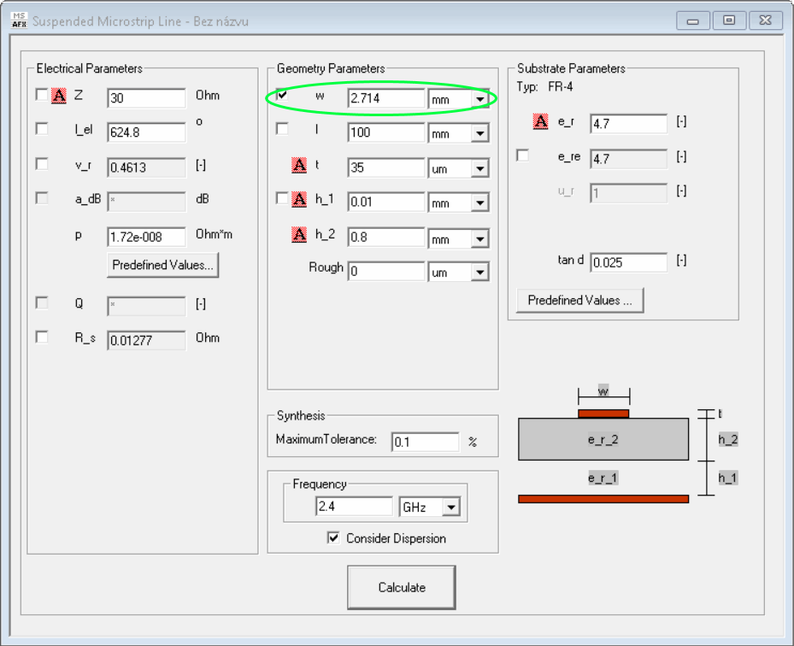Open Predefined Values under Substrate Parameters
Image resolution: width=794 pixels, height=646 pixels.
579,300
